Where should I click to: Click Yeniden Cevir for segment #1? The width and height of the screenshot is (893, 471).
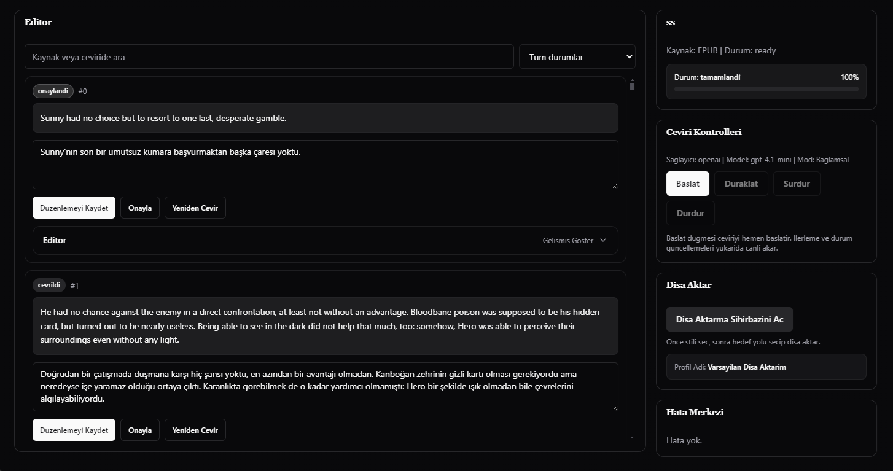(x=195, y=430)
